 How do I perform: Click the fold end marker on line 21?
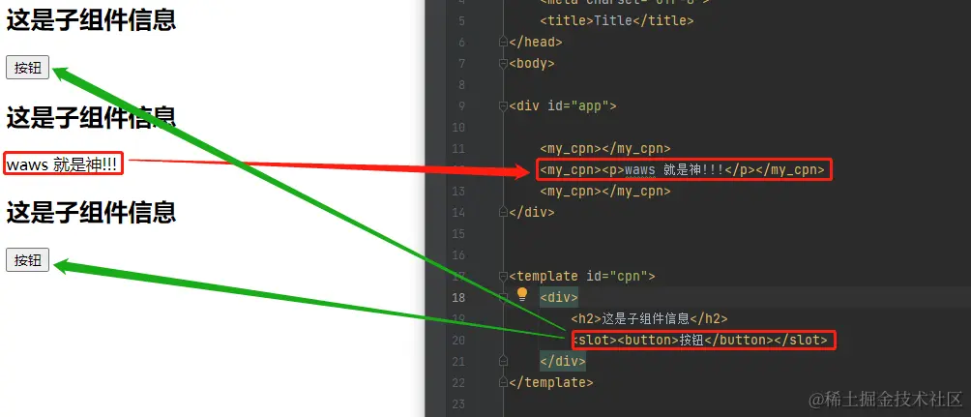[504, 361]
